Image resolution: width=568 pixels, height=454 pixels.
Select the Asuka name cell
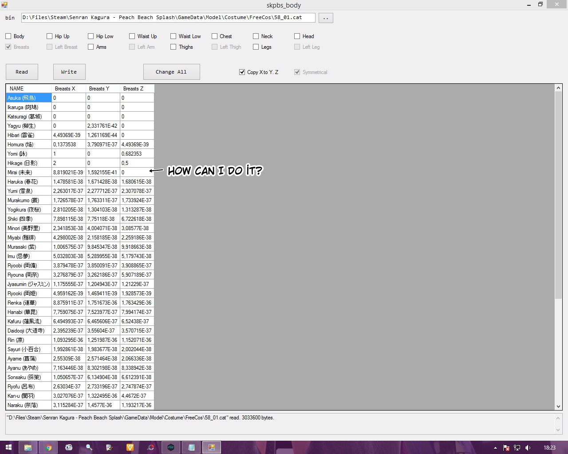pos(29,98)
